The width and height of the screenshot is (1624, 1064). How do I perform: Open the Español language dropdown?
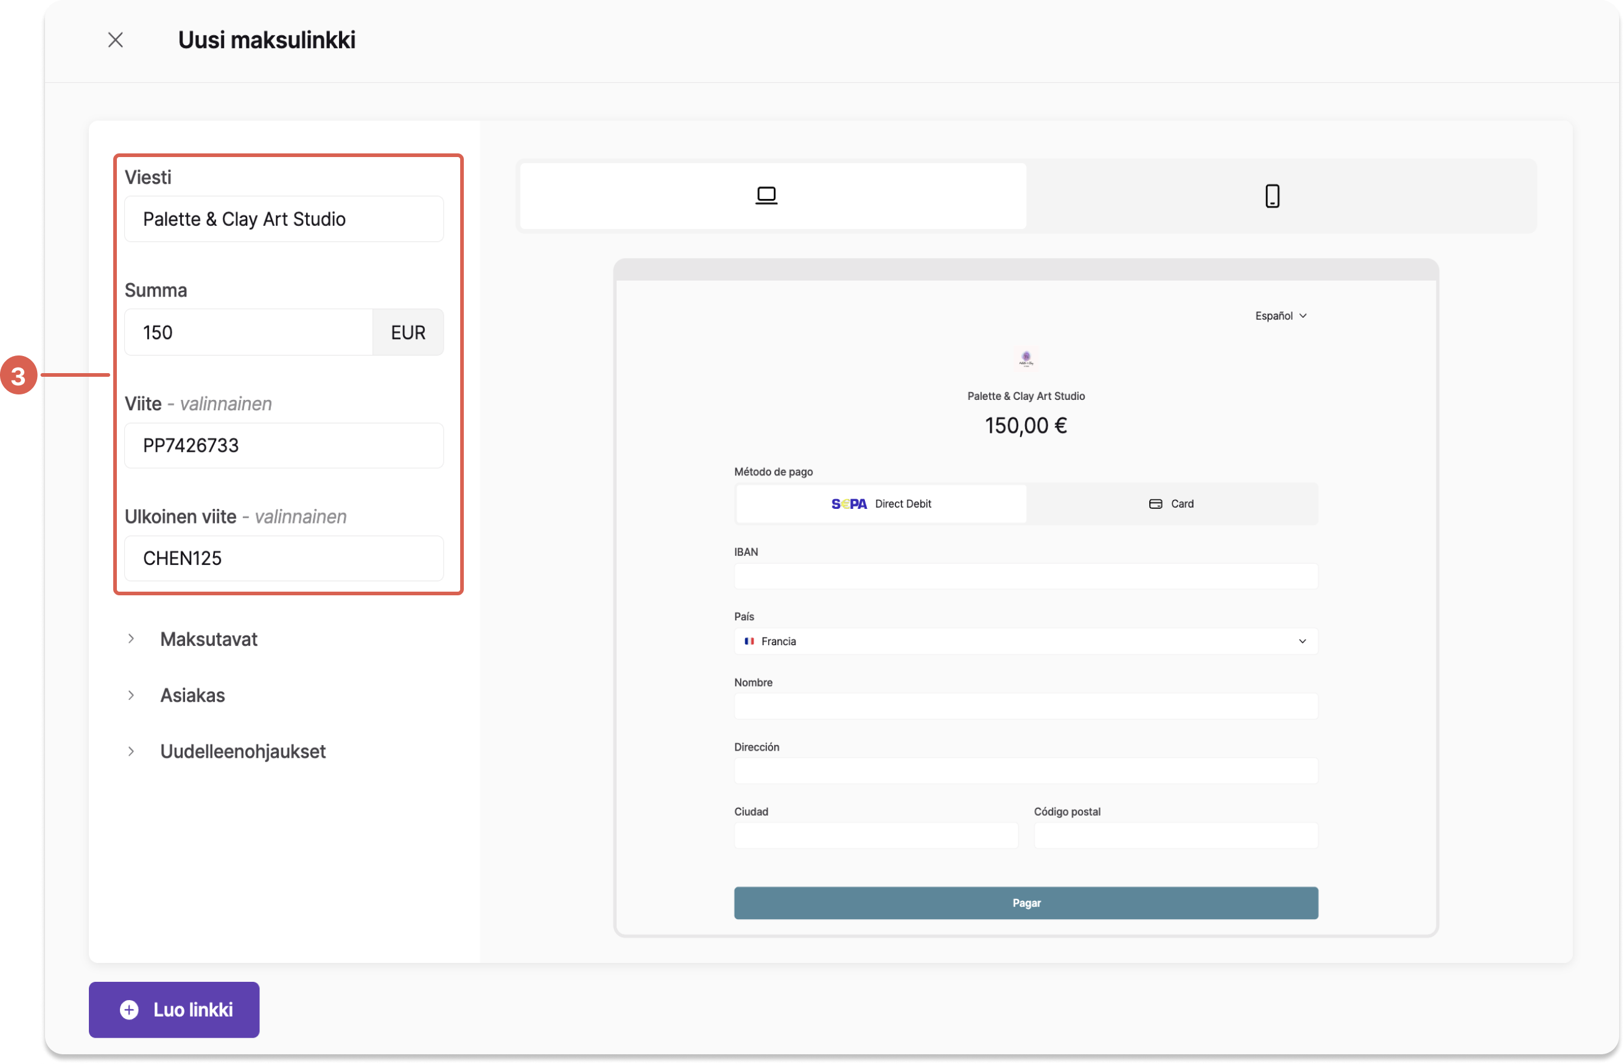pyautogui.click(x=1281, y=316)
